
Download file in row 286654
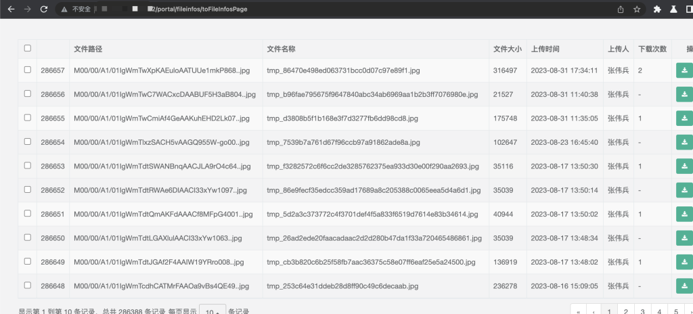click(x=685, y=142)
